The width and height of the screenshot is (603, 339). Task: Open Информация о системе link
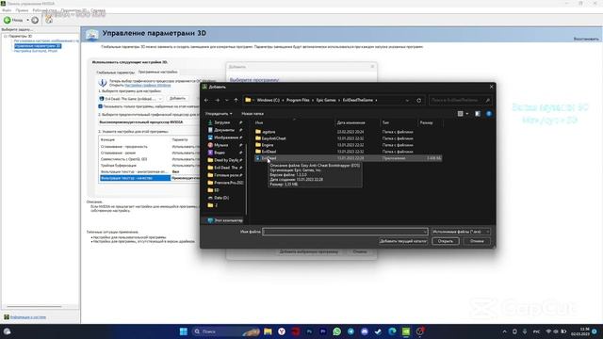[x=28, y=317]
